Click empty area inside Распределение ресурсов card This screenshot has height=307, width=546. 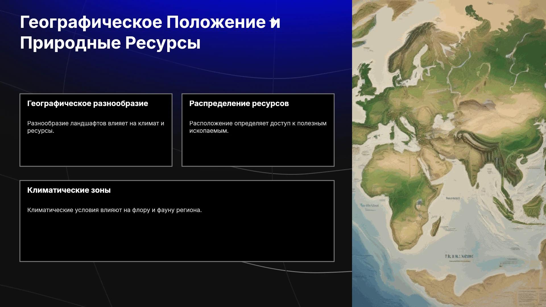(x=258, y=151)
